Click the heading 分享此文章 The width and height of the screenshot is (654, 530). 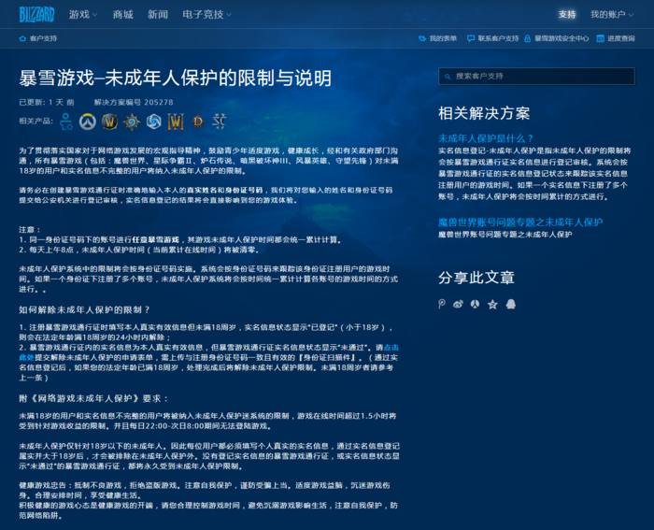[x=476, y=278]
